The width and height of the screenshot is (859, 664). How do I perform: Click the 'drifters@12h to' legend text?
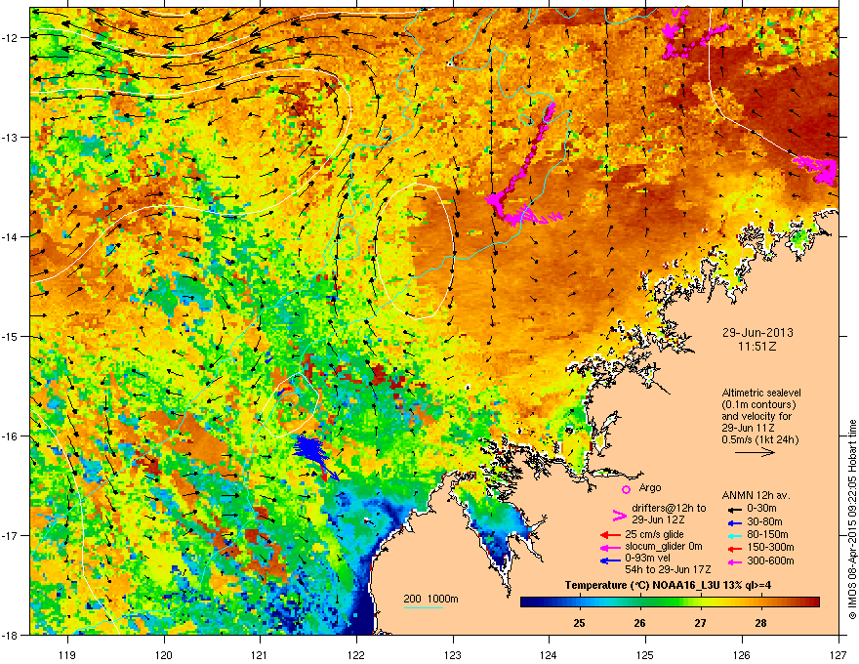click(x=669, y=509)
